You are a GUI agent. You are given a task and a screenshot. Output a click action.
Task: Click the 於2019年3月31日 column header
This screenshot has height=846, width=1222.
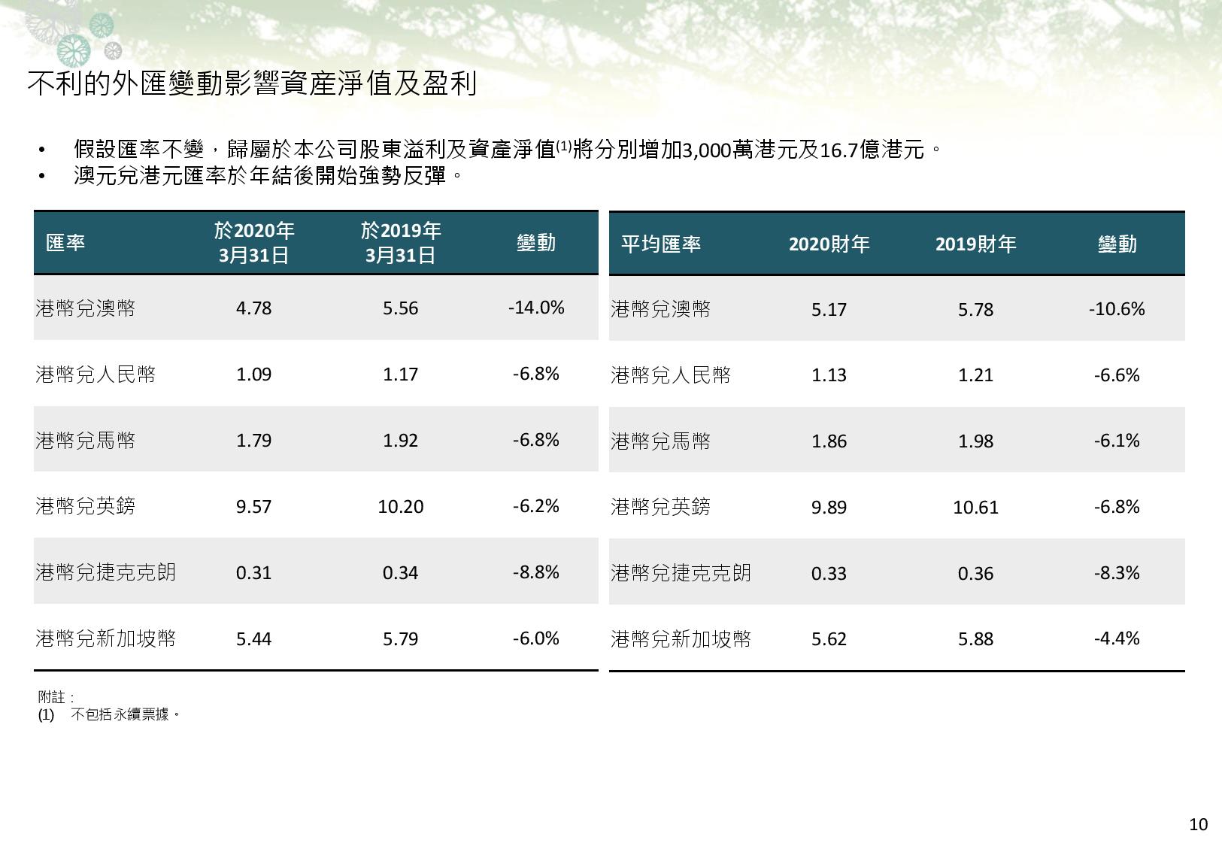tap(401, 243)
